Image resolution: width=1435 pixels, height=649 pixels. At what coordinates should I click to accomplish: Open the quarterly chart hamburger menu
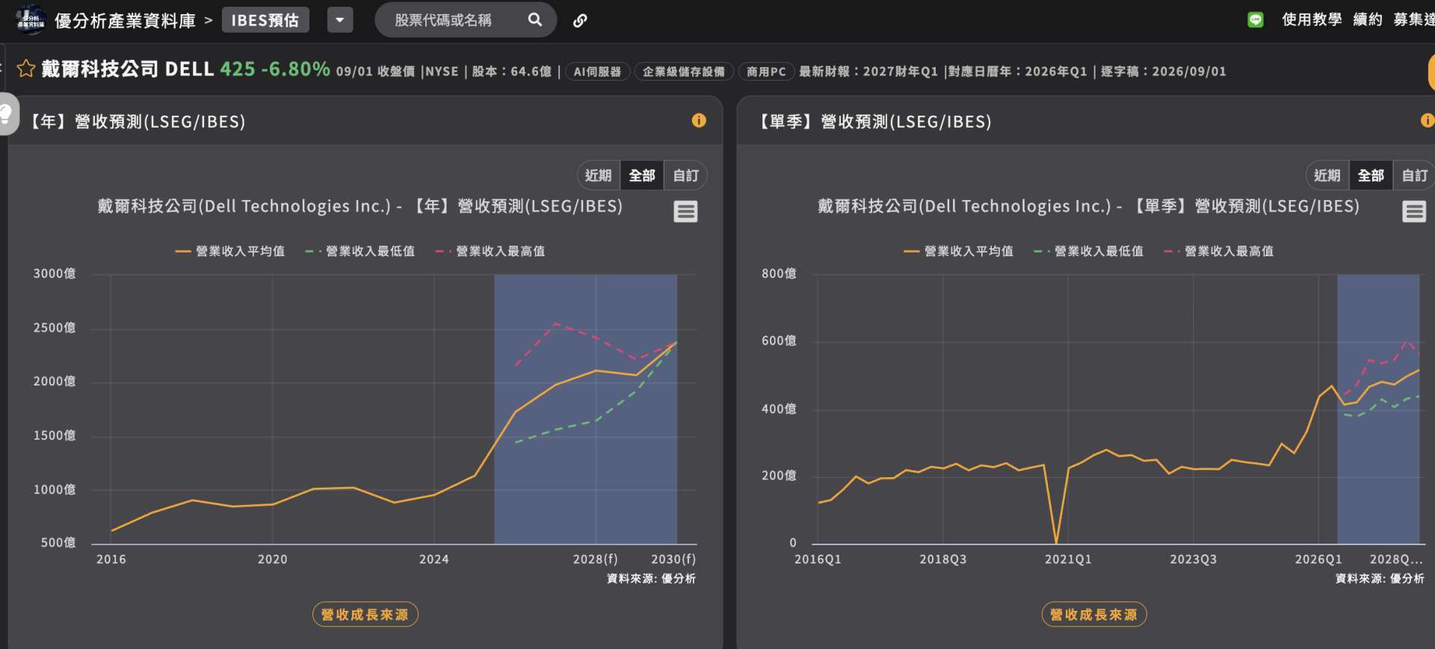(1414, 212)
